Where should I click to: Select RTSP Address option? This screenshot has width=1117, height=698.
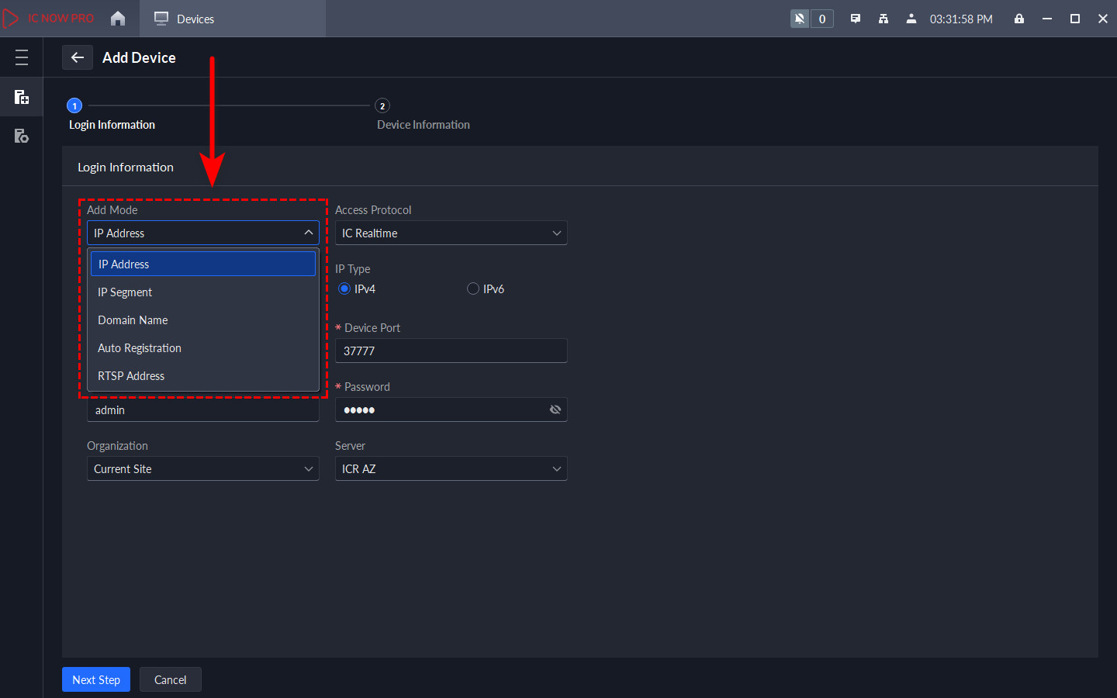coord(131,376)
